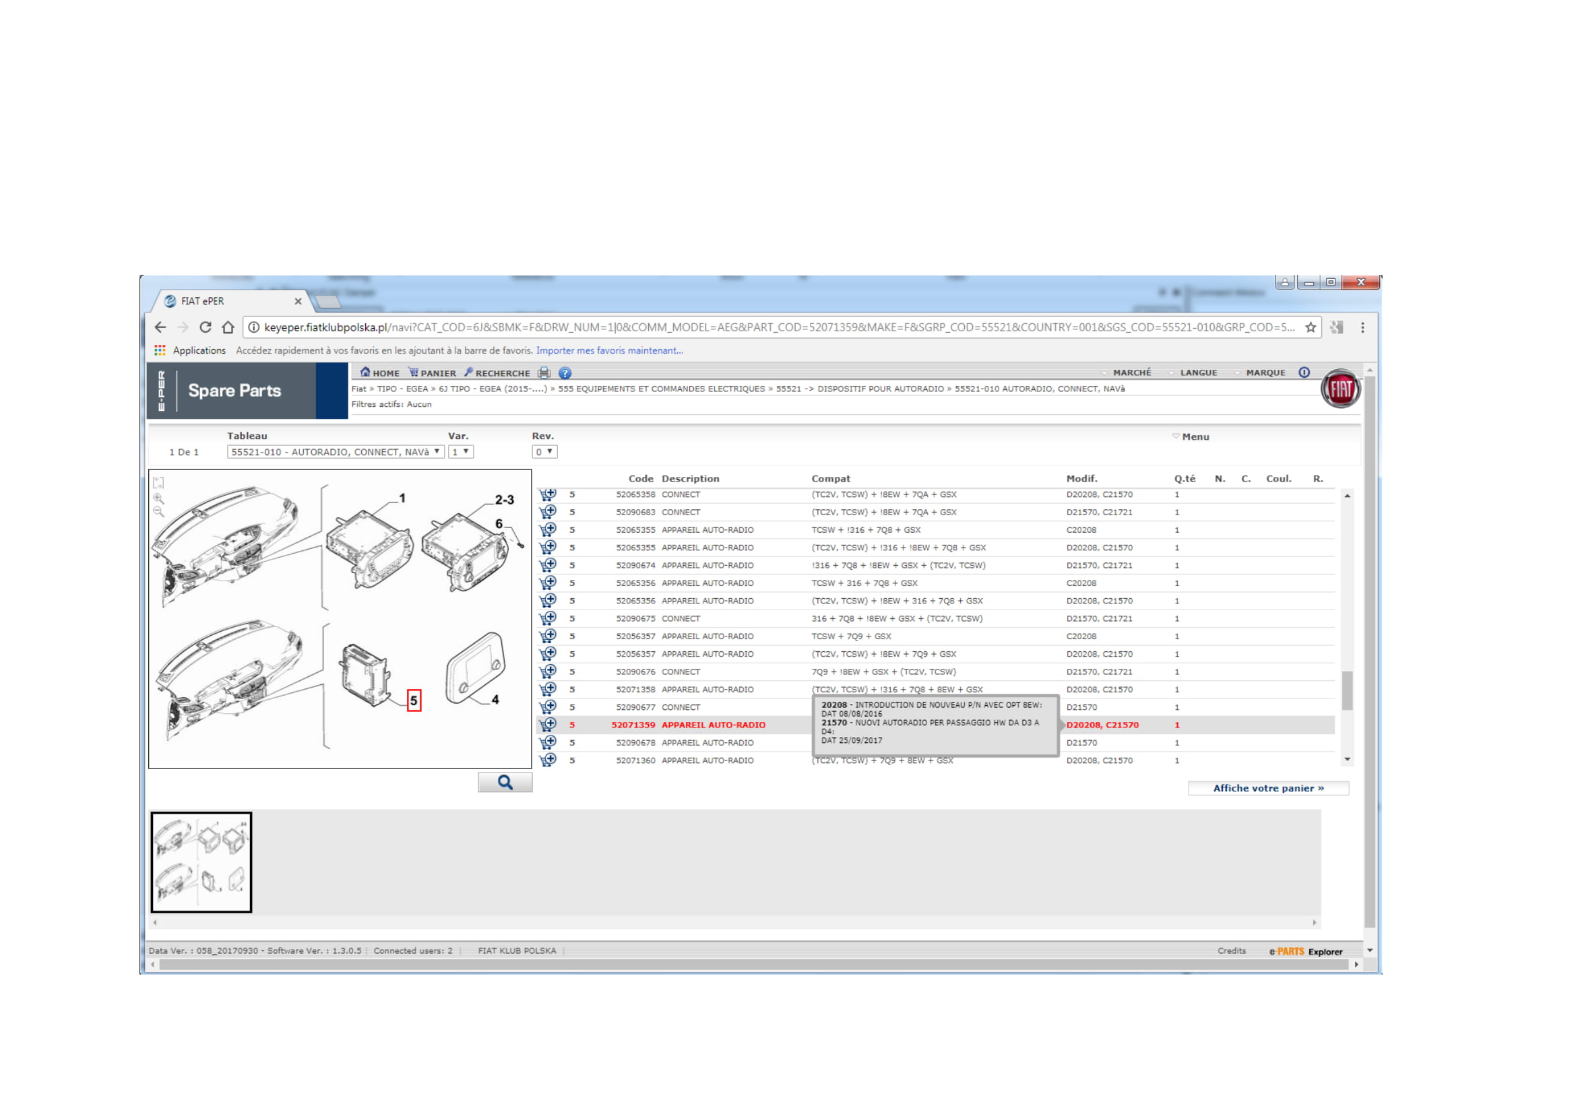Screen dimensions: 1576x1114
Task: Add part 52065358 CONNECT to cart
Action: (x=548, y=494)
